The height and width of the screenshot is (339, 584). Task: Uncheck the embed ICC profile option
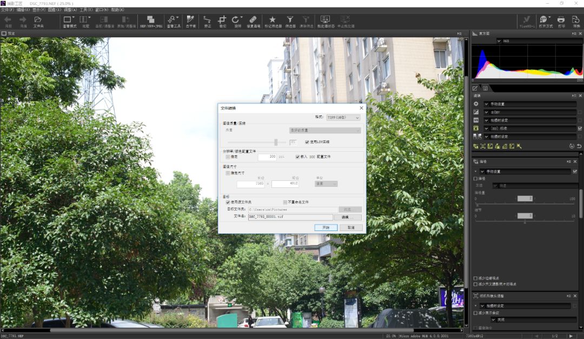297,157
